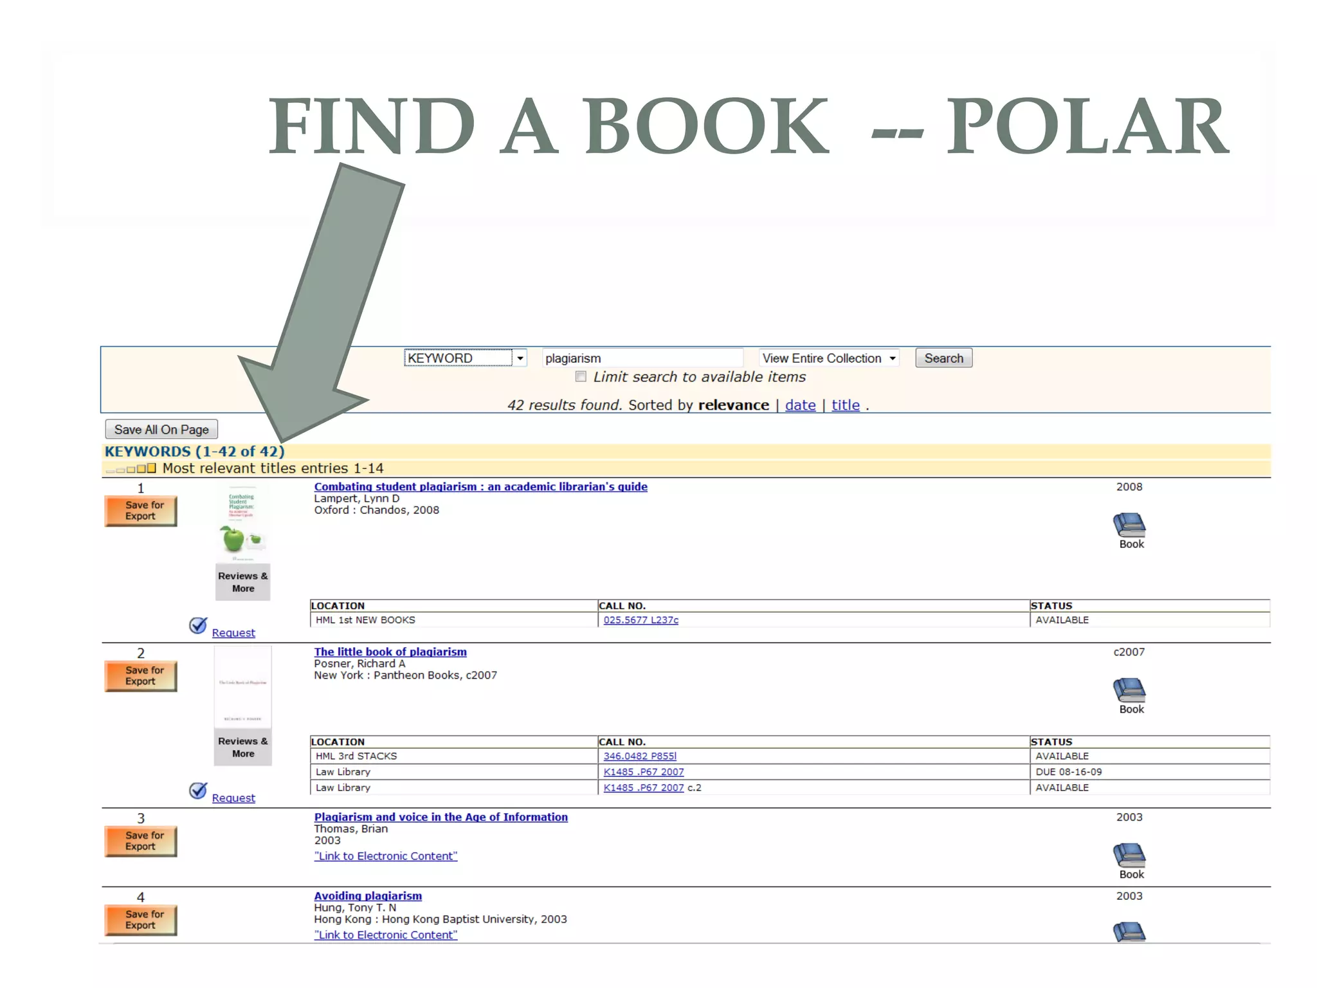Click request checkmark icon for result 2
1317x988 pixels.
[198, 791]
